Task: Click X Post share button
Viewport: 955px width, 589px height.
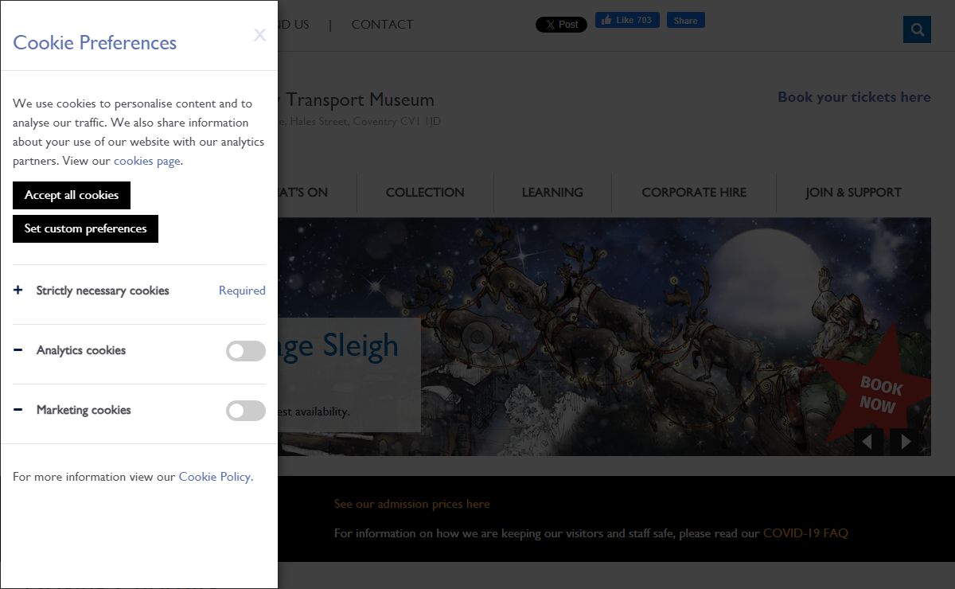Action: [x=561, y=25]
